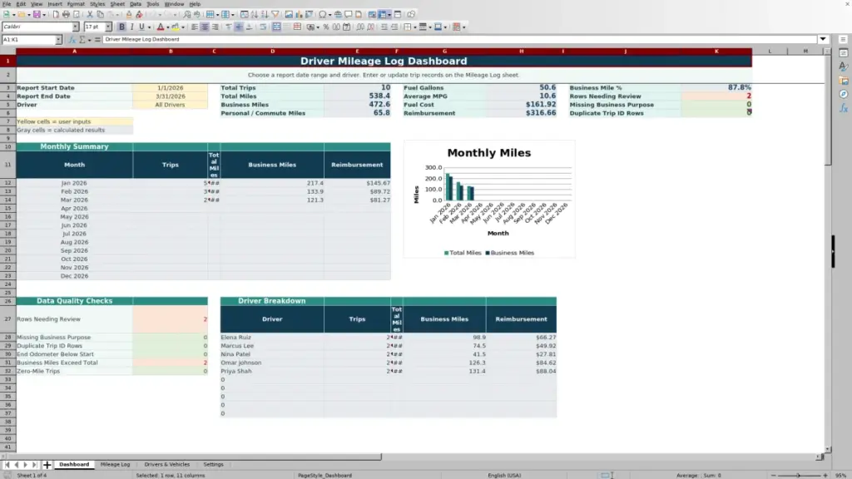The height and width of the screenshot is (479, 852).
Task: Click the Sort Ascending icon
Action: click(x=255, y=14)
